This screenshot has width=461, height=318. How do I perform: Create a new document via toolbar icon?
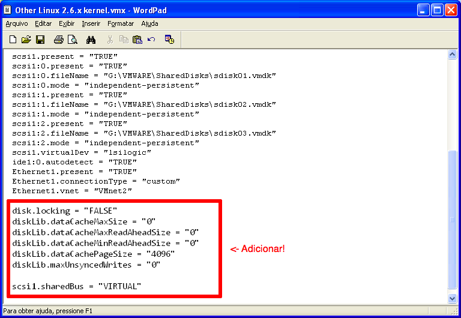click(13, 40)
